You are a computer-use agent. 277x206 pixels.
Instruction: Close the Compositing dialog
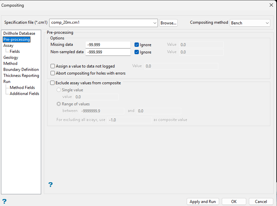click(271, 5)
